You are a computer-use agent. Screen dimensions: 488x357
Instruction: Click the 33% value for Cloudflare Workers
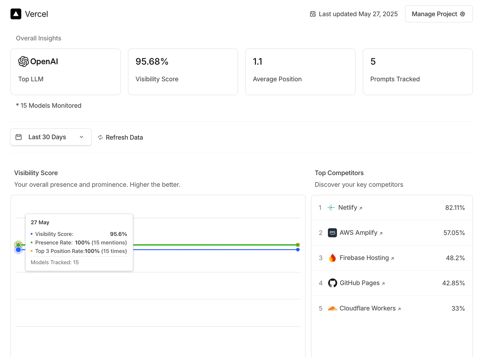pos(458,309)
